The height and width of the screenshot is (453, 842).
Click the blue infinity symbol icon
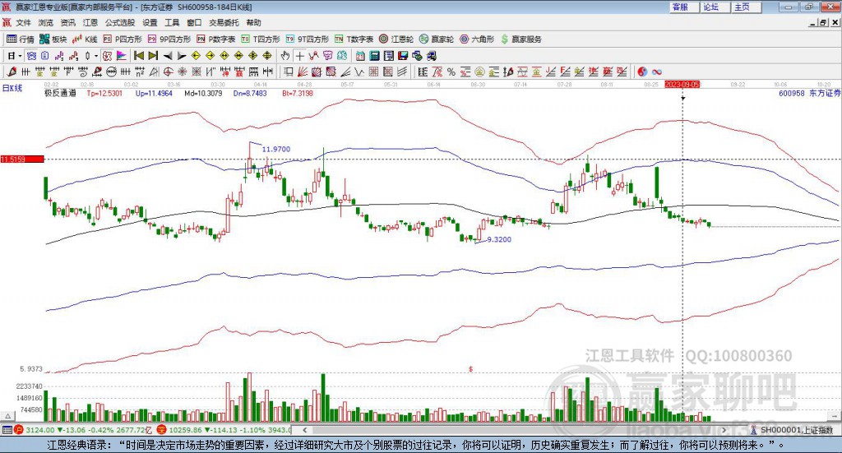(657, 72)
